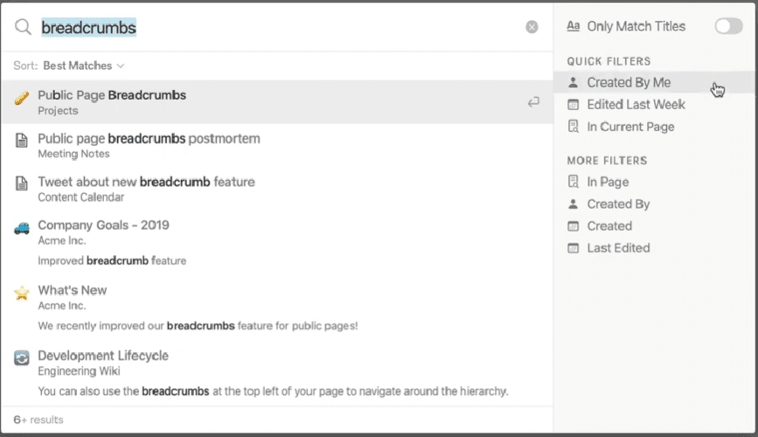Open the Created By filter
The image size is (758, 437).
point(617,204)
